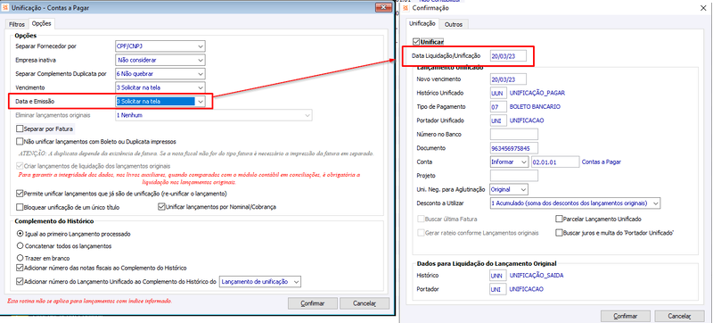Toggle Permite unificar lançamentos já de unificação

pos(20,194)
